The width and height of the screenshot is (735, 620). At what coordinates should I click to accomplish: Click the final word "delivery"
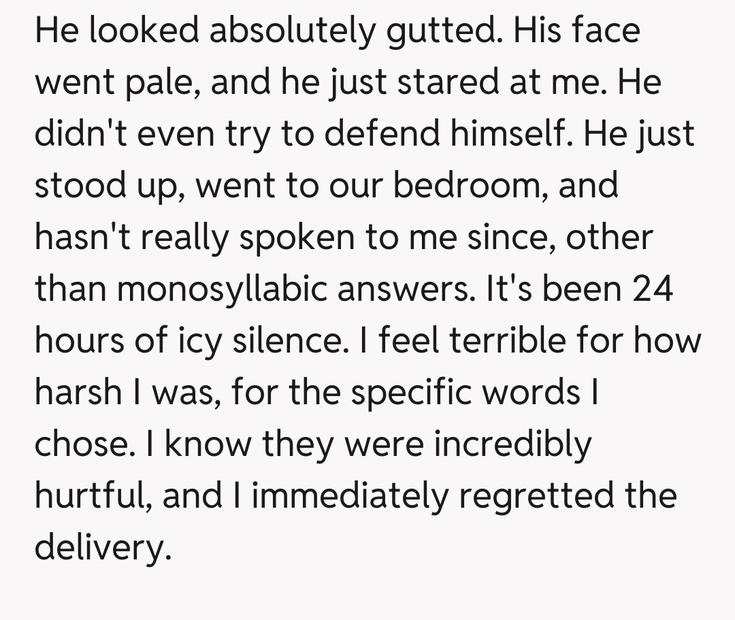[100, 548]
